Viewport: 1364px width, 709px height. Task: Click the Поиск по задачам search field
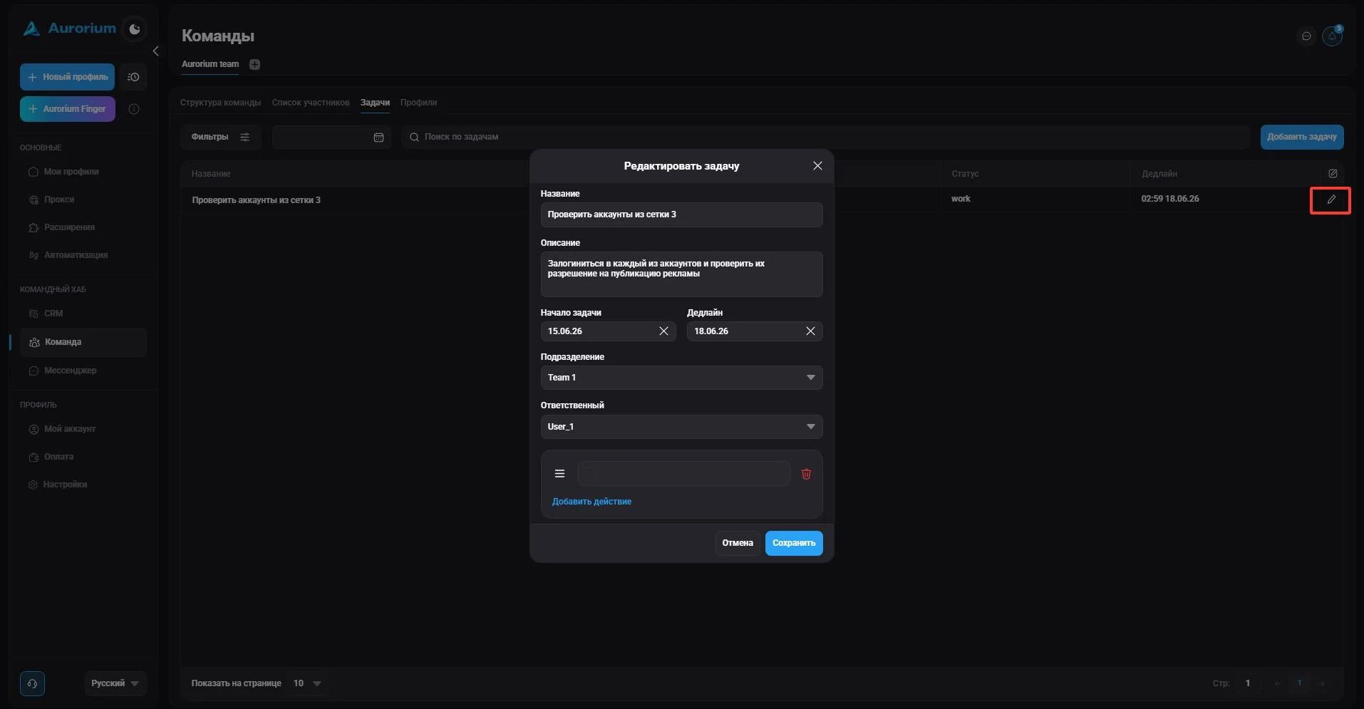click(826, 137)
